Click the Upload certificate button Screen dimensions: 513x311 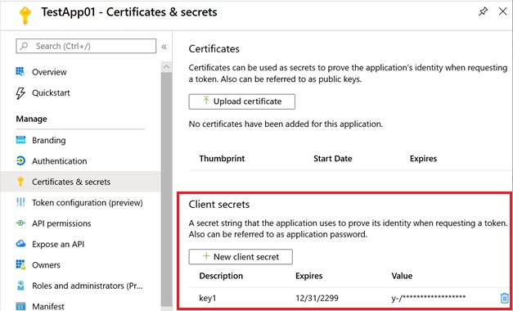(242, 101)
